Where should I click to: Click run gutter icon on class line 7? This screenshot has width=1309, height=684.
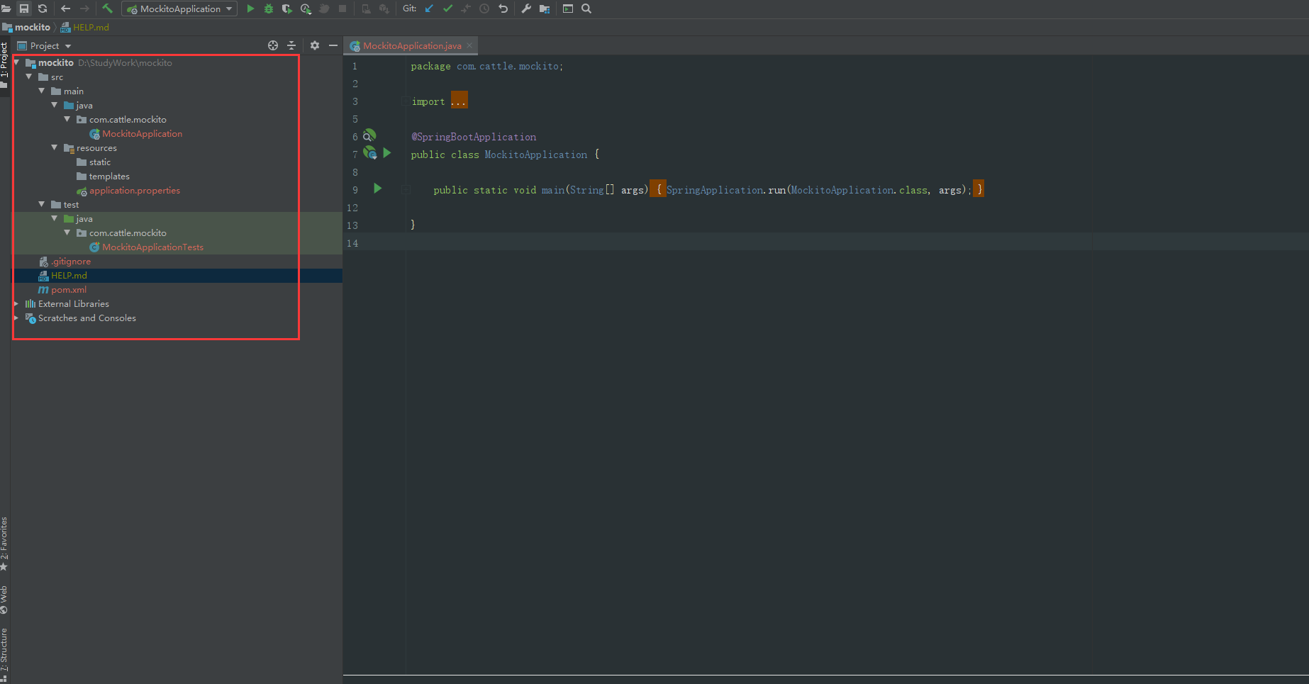coord(387,152)
